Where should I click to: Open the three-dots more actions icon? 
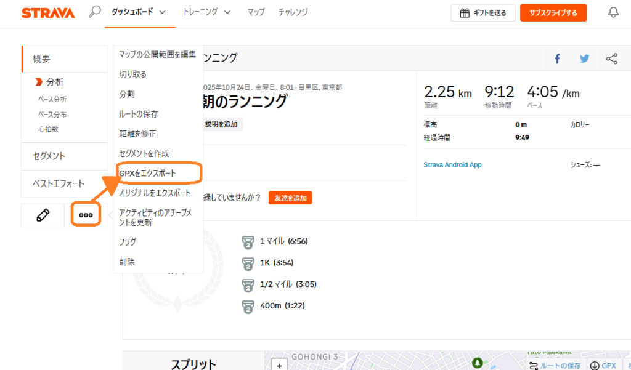point(85,214)
